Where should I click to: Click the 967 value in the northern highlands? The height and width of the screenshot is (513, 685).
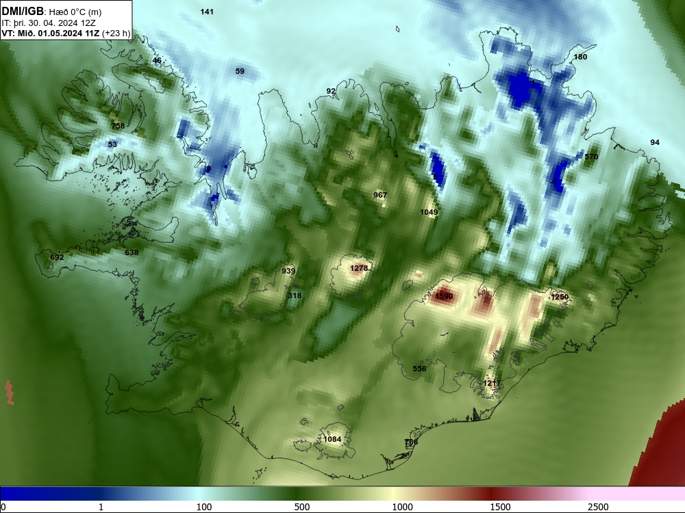click(x=380, y=195)
